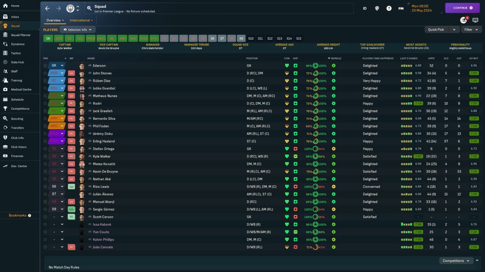Open Dev. Centre
485x272 pixels.
[x=19, y=166]
